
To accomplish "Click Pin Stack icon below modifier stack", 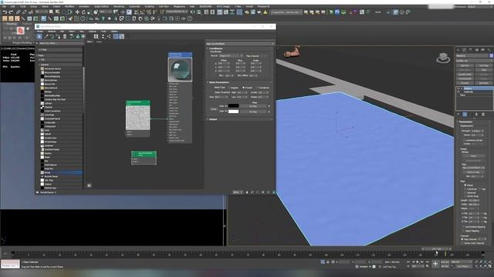I will pyautogui.click(x=458, y=115).
